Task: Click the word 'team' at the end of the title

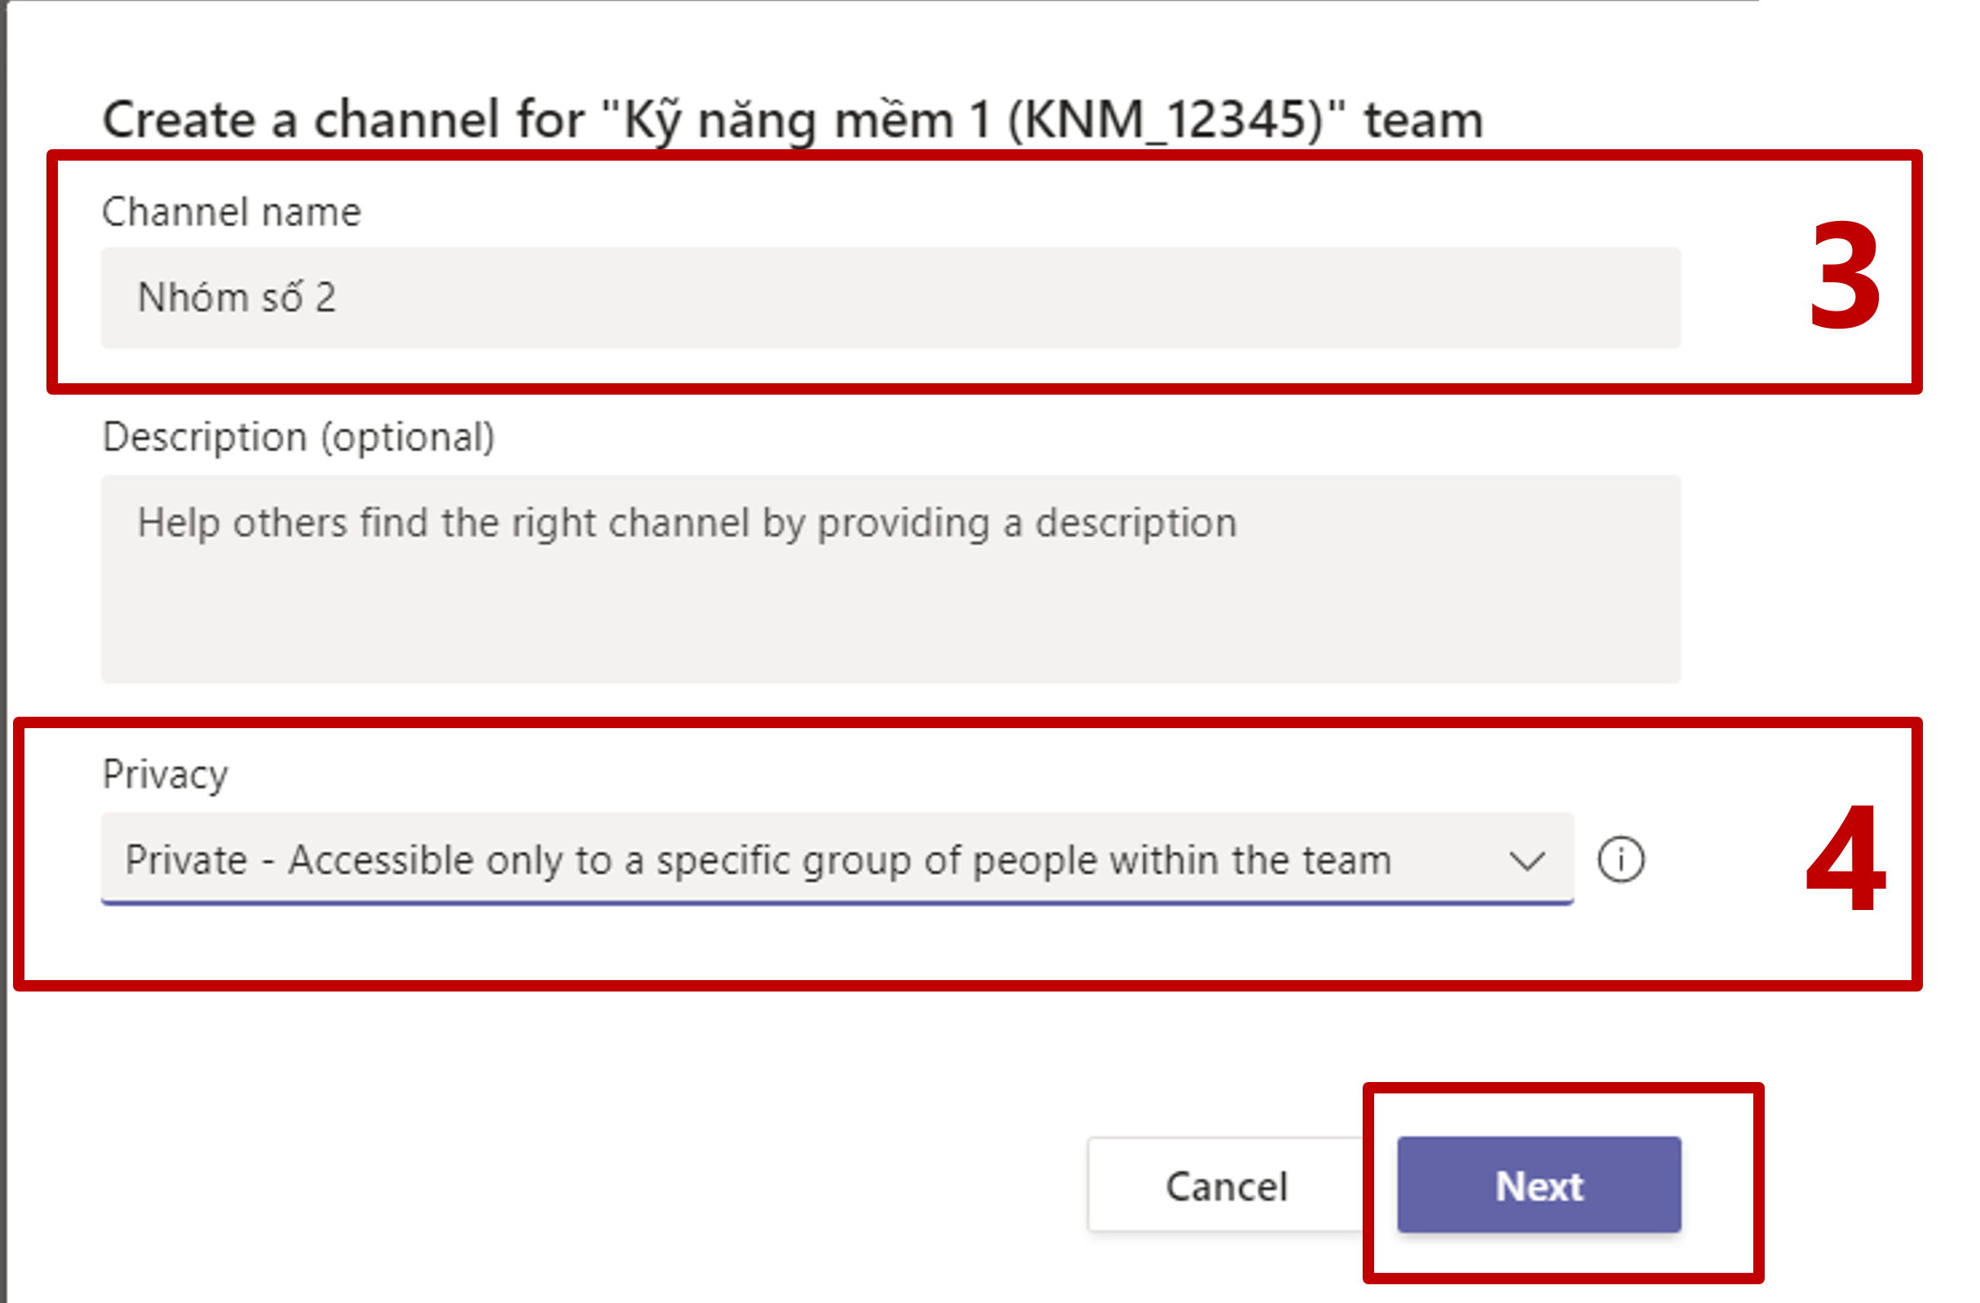Action: 1424,121
